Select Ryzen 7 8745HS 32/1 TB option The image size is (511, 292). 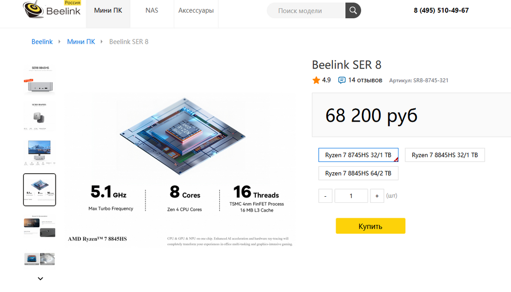(x=358, y=155)
